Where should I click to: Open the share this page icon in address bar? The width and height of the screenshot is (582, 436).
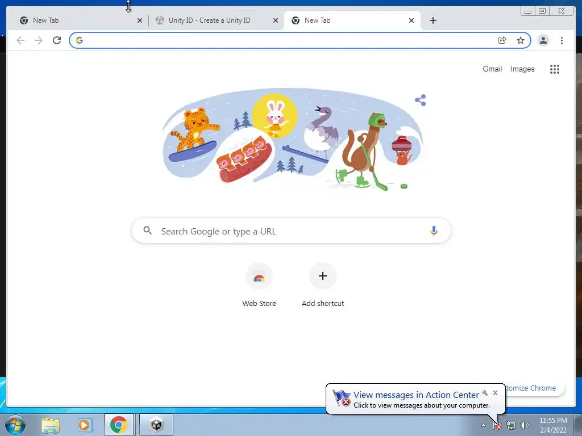[502, 40]
